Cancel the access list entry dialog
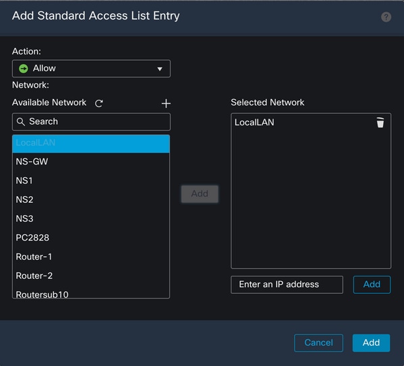This screenshot has height=366, width=404. click(x=318, y=343)
